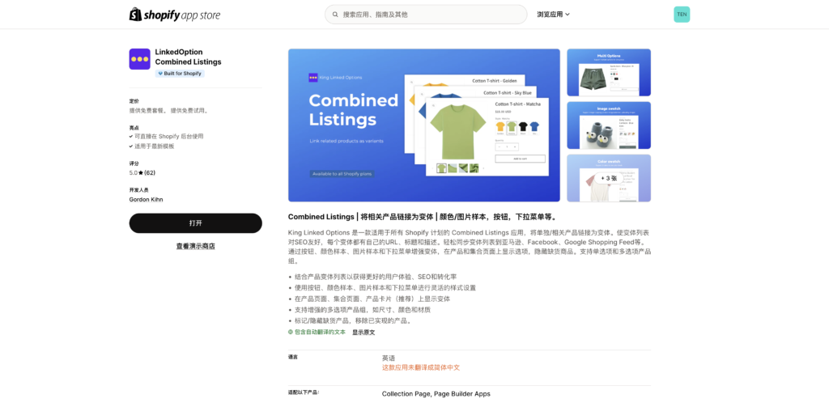Click 适用于最新模板 highlight
This screenshot has width=829, height=407.
pyautogui.click(x=155, y=146)
